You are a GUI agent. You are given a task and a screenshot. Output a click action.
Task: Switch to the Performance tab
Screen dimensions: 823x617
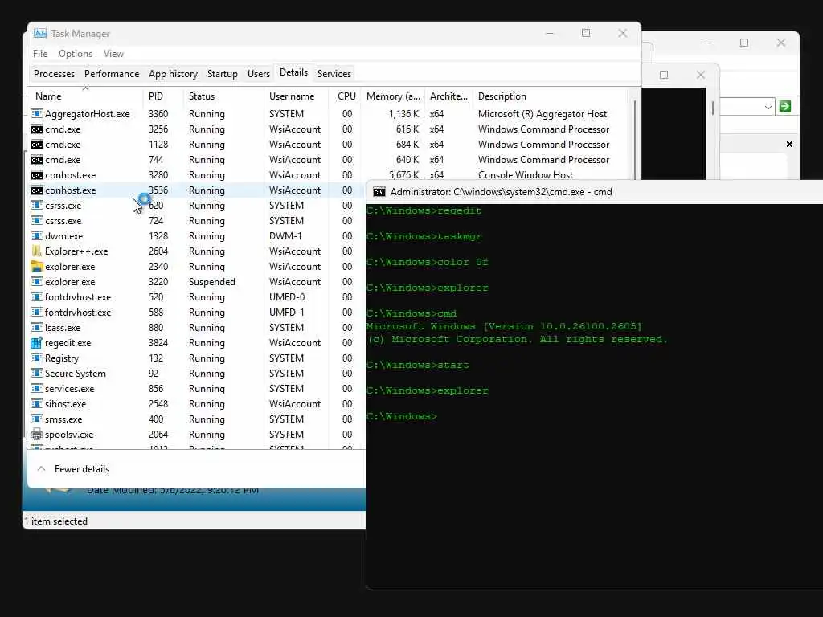coord(112,74)
